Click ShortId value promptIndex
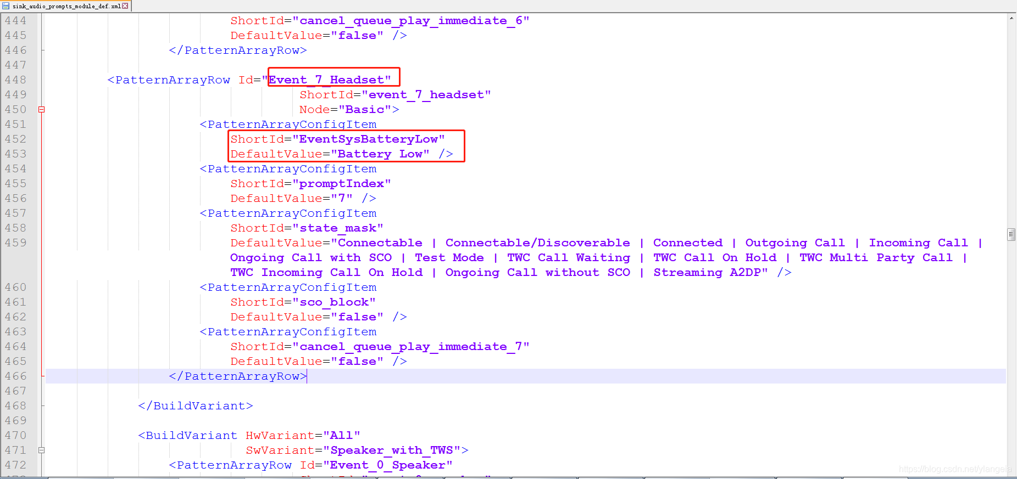This screenshot has height=479, width=1017. click(341, 184)
